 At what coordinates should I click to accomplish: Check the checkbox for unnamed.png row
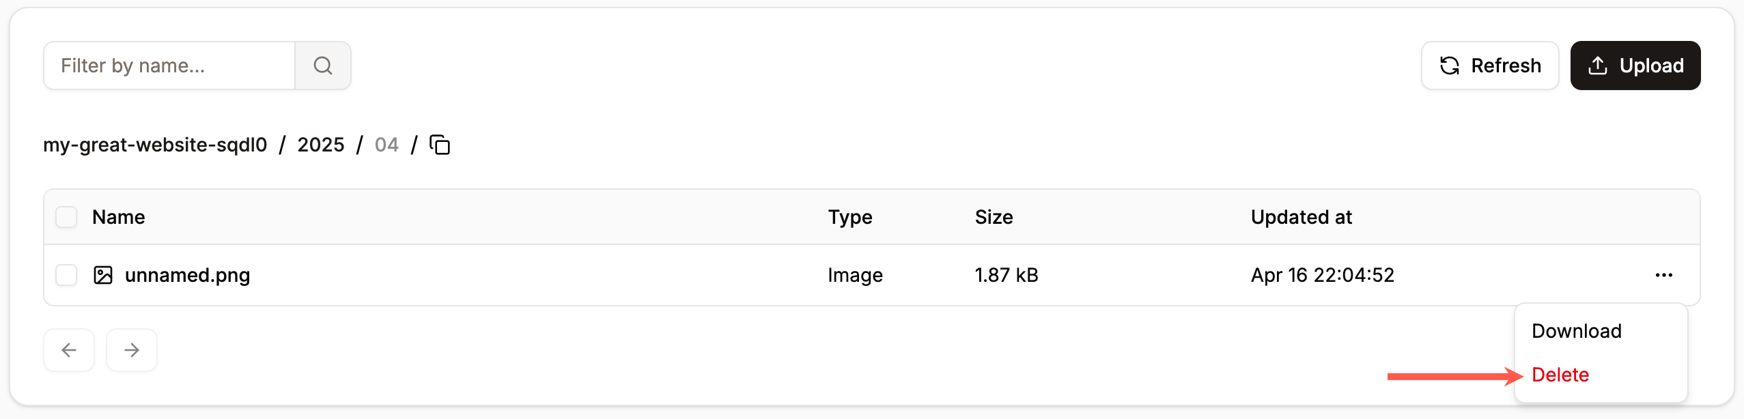coord(66,274)
